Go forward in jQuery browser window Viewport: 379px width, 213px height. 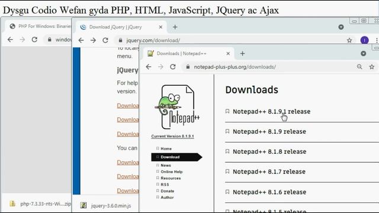click(93, 40)
